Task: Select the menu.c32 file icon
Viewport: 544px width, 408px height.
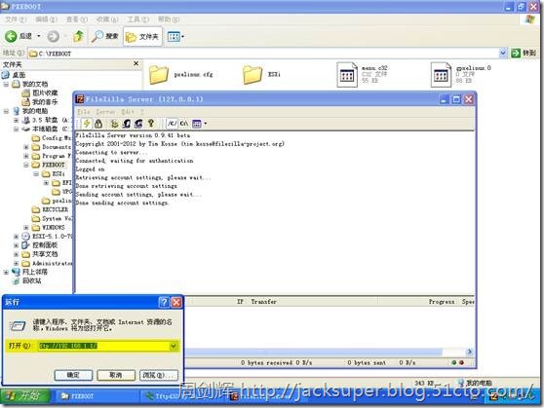Action: (347, 75)
